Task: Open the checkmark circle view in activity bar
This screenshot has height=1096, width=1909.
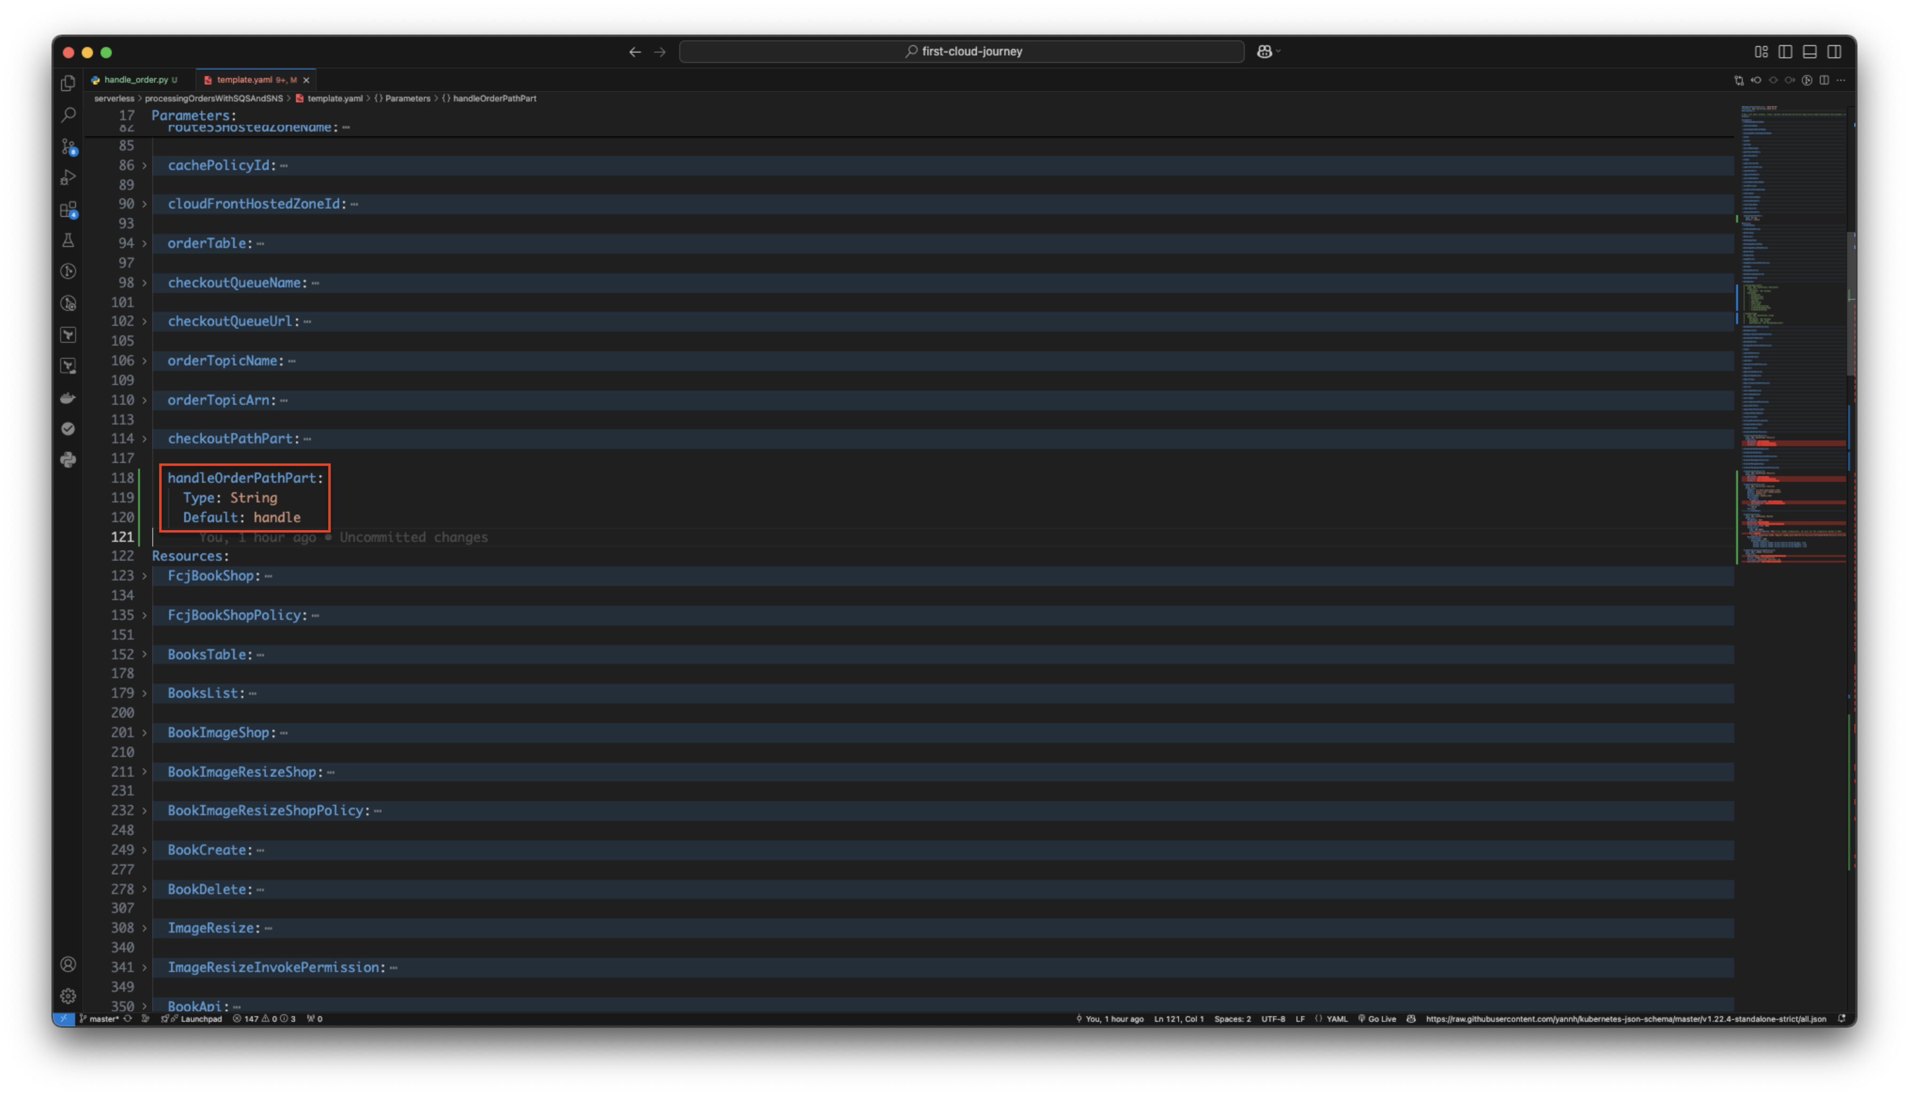Action: (x=68, y=428)
